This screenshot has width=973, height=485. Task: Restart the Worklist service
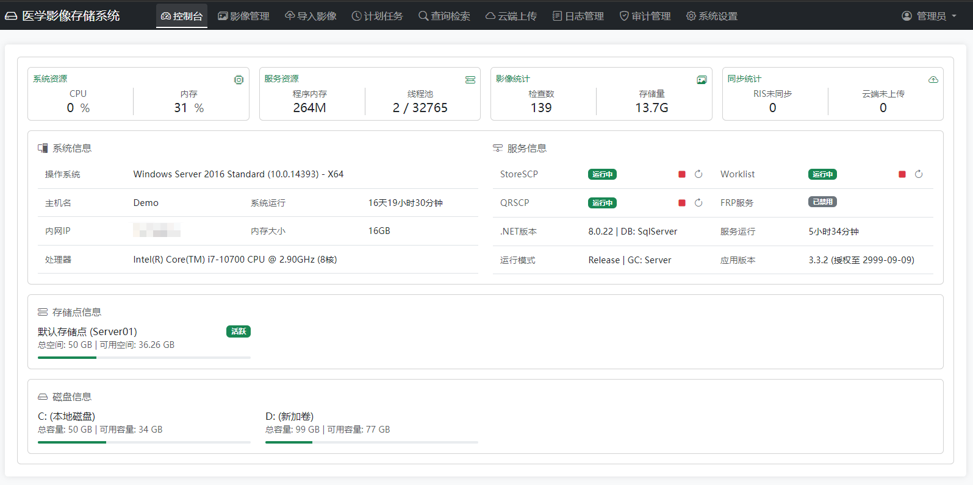point(919,174)
